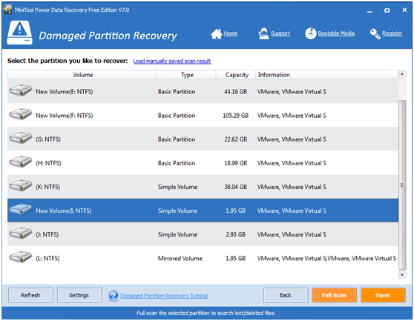Viewport: 414px width, 321px height.
Task: Open the Damaged Partition Recovery Tutorial link
Action: pos(164,296)
